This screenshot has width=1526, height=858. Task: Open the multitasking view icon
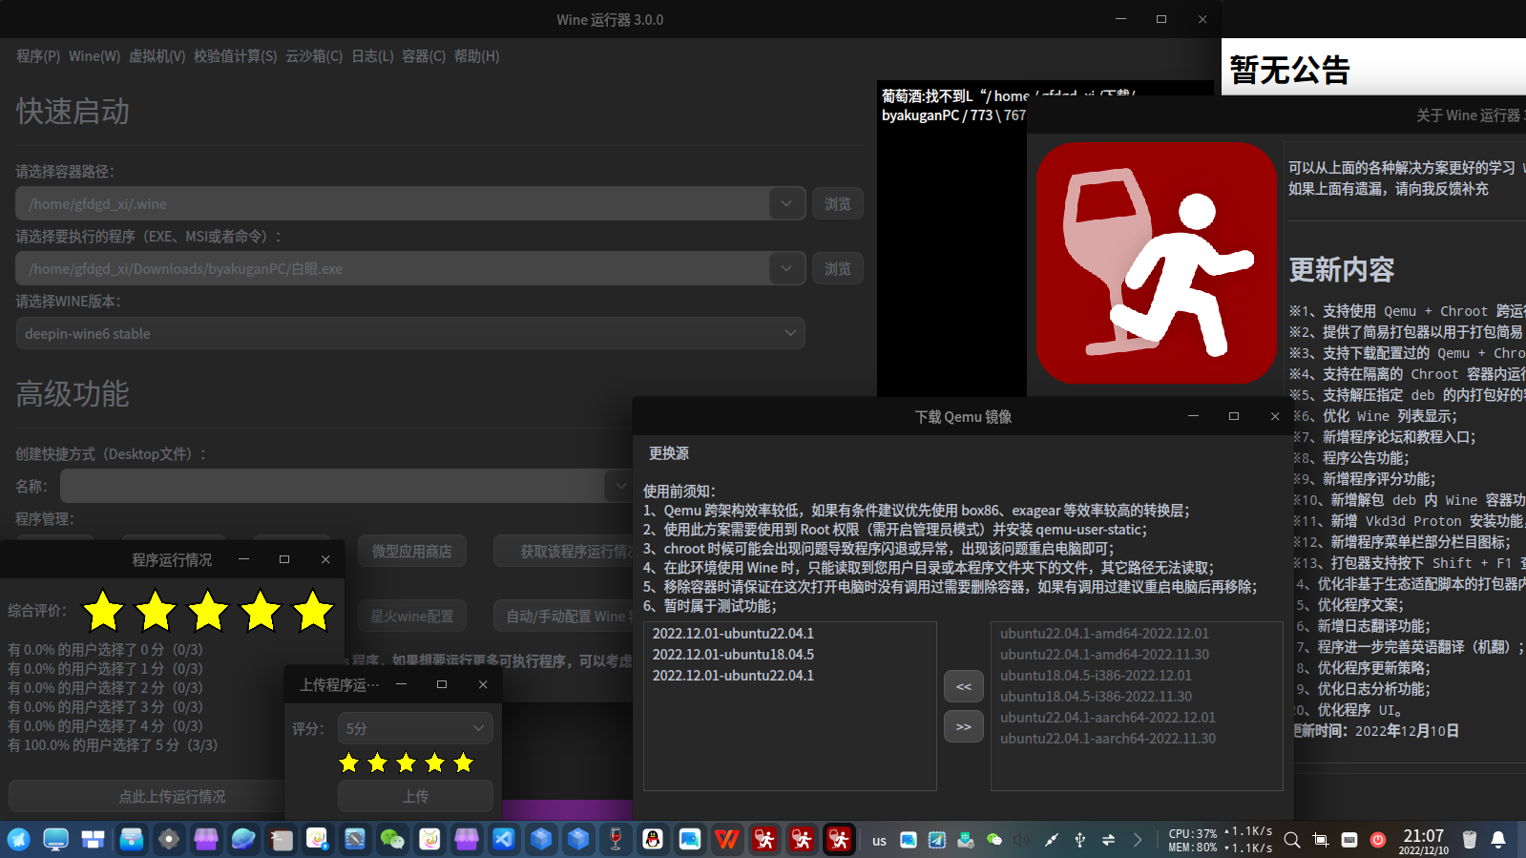94,840
